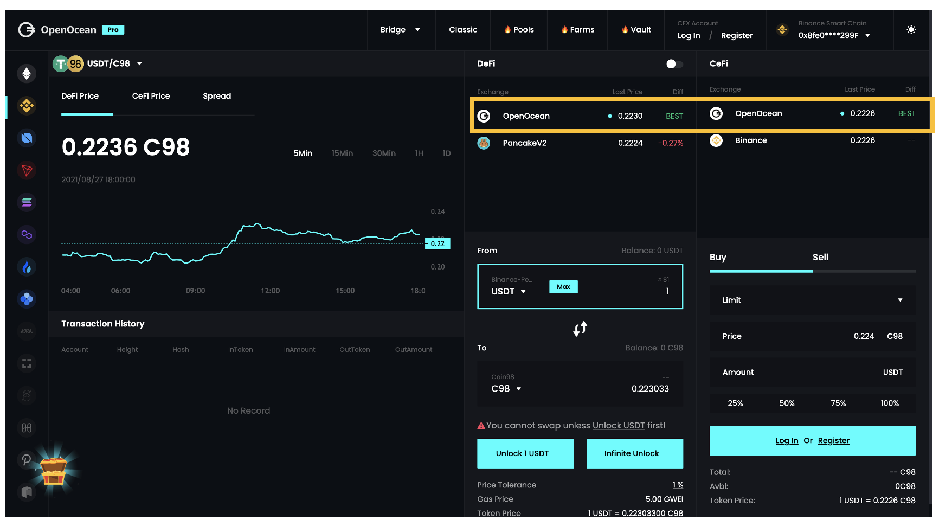Open the Vault menu item
939x526 pixels.
coord(636,30)
